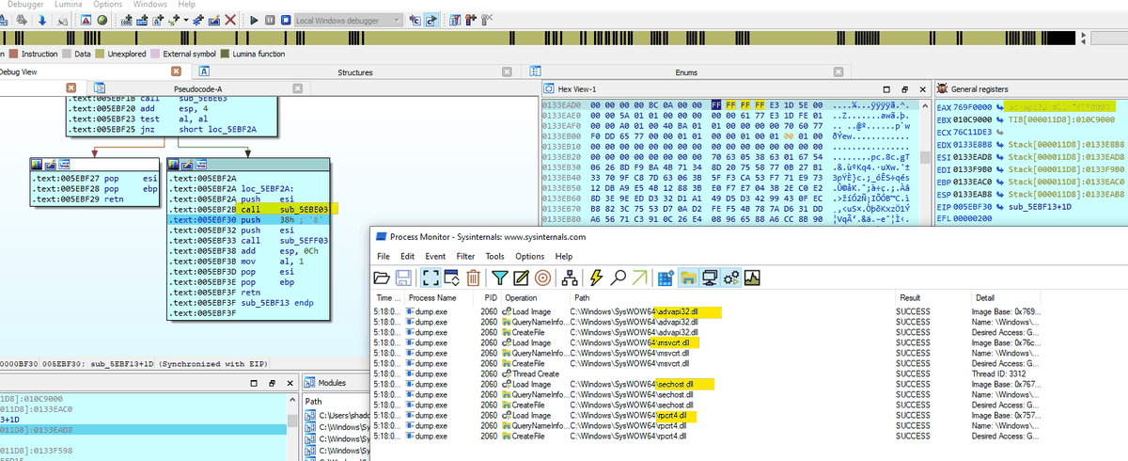Open Process Monitor Event menu

click(435, 256)
